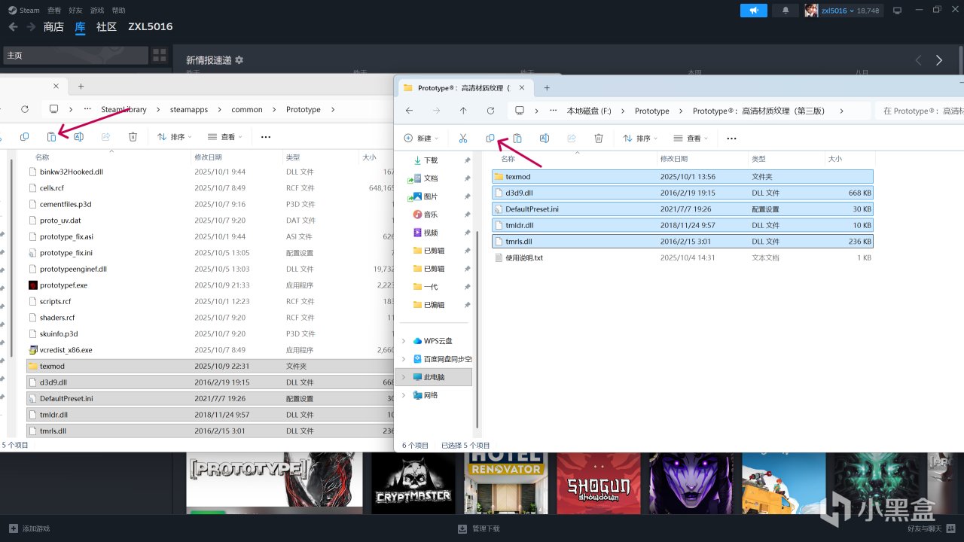Viewport: 964px width, 542px height.
Task: Click SteamLibrary in the left Explorer breadcrumb
Action: click(124, 109)
